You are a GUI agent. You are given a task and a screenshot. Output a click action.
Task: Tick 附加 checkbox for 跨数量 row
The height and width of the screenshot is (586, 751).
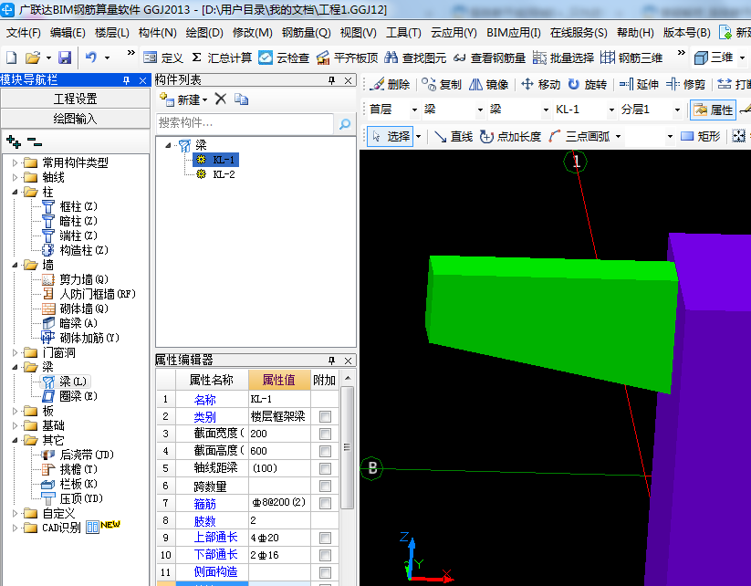tap(325, 486)
